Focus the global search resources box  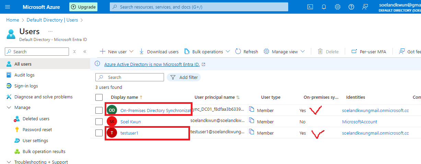click(x=199, y=7)
